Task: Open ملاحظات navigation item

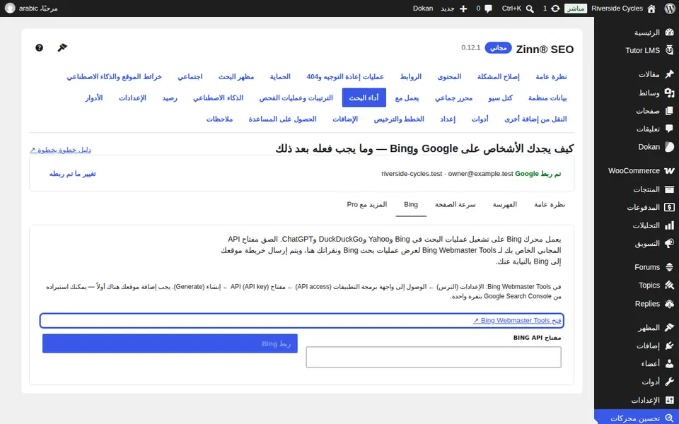Action: 219,119
